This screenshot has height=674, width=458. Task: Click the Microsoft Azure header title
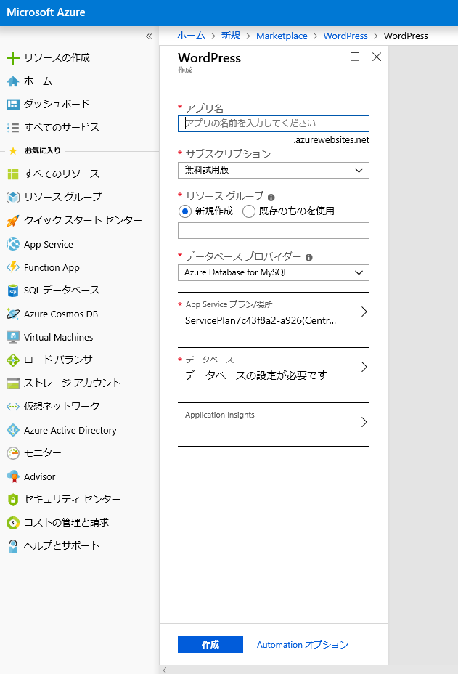[x=46, y=12]
